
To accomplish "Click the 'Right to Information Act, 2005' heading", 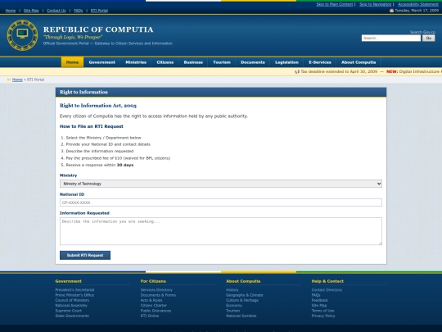I will click(x=98, y=106).
